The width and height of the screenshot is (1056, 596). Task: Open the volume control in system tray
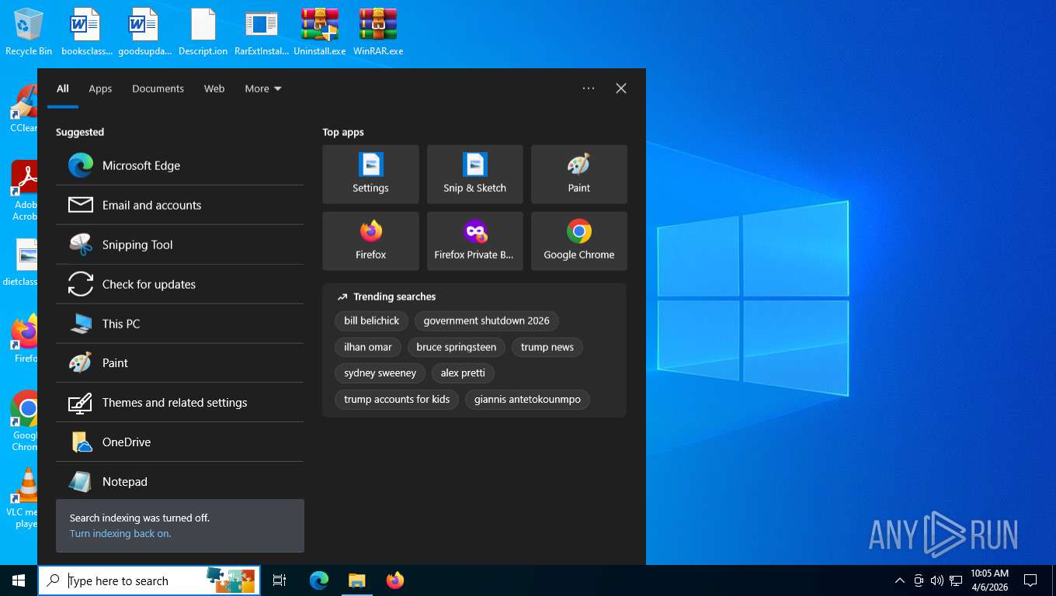[x=937, y=580]
